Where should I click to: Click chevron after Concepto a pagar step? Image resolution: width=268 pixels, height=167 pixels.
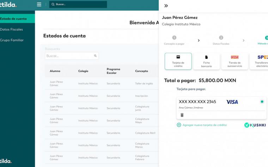(199, 40)
